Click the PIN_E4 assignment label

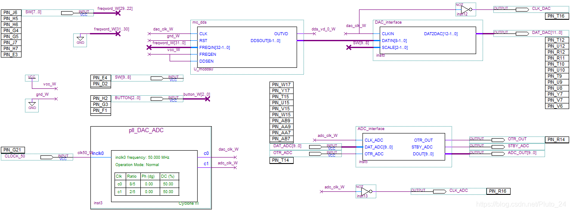[101, 78]
